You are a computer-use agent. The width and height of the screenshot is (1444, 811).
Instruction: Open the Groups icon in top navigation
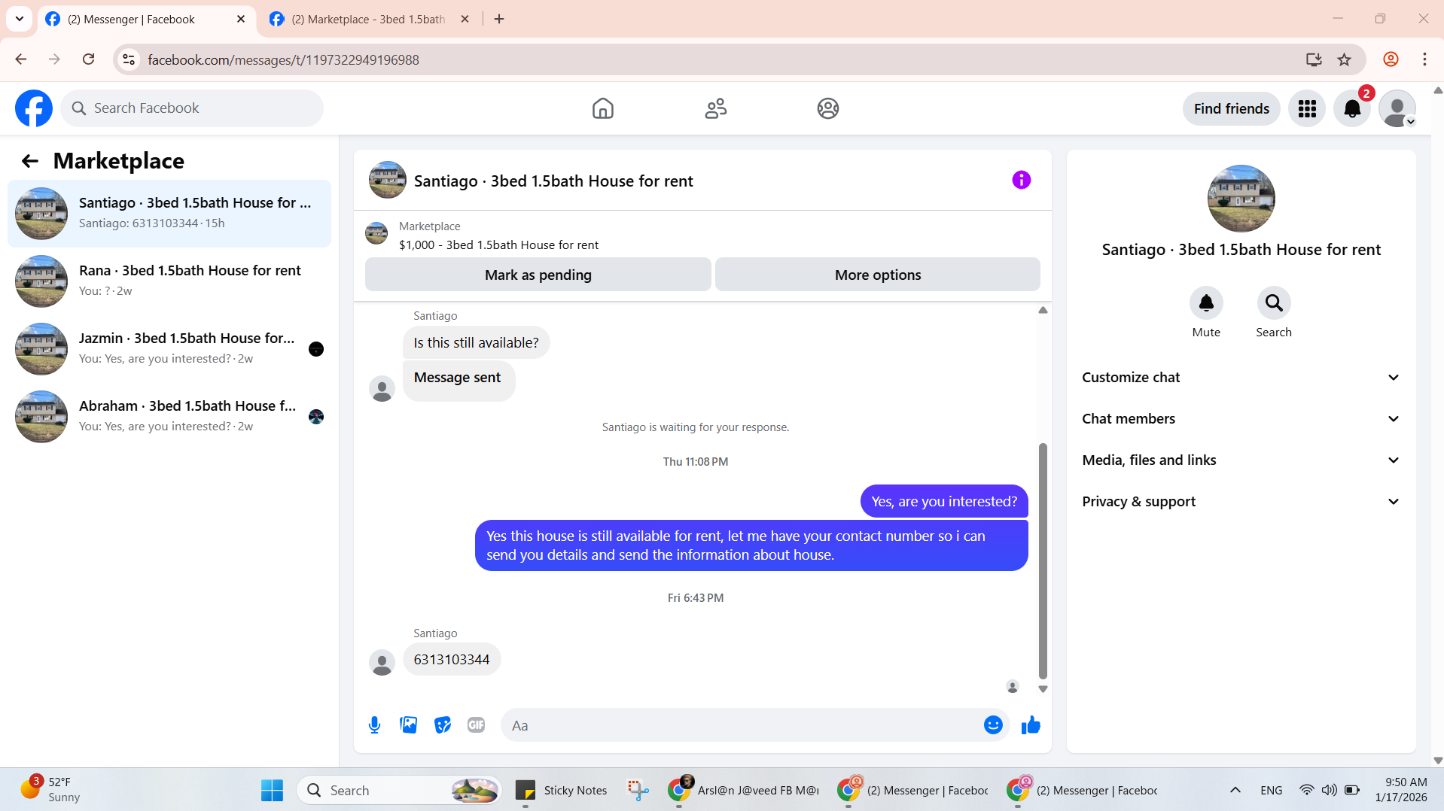coord(827,108)
